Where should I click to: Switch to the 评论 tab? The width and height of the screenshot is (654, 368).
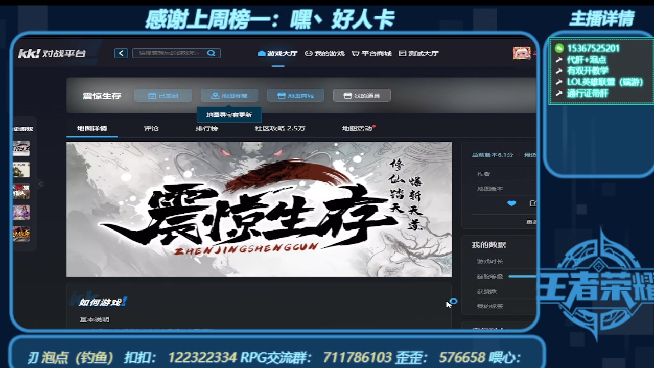click(x=151, y=129)
